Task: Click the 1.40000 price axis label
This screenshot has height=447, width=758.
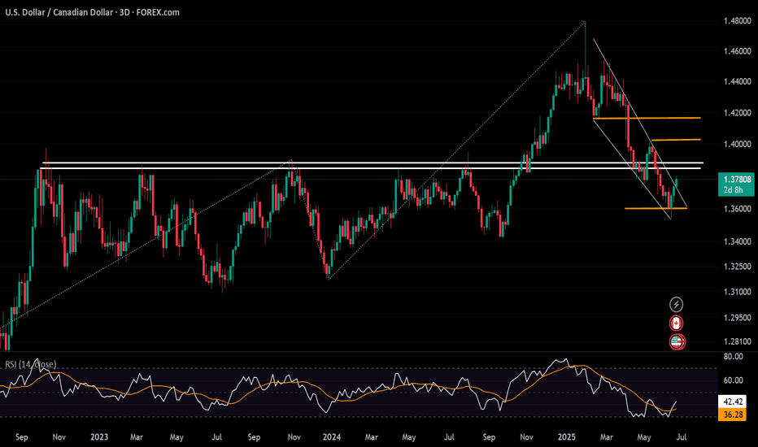Action: (x=737, y=144)
